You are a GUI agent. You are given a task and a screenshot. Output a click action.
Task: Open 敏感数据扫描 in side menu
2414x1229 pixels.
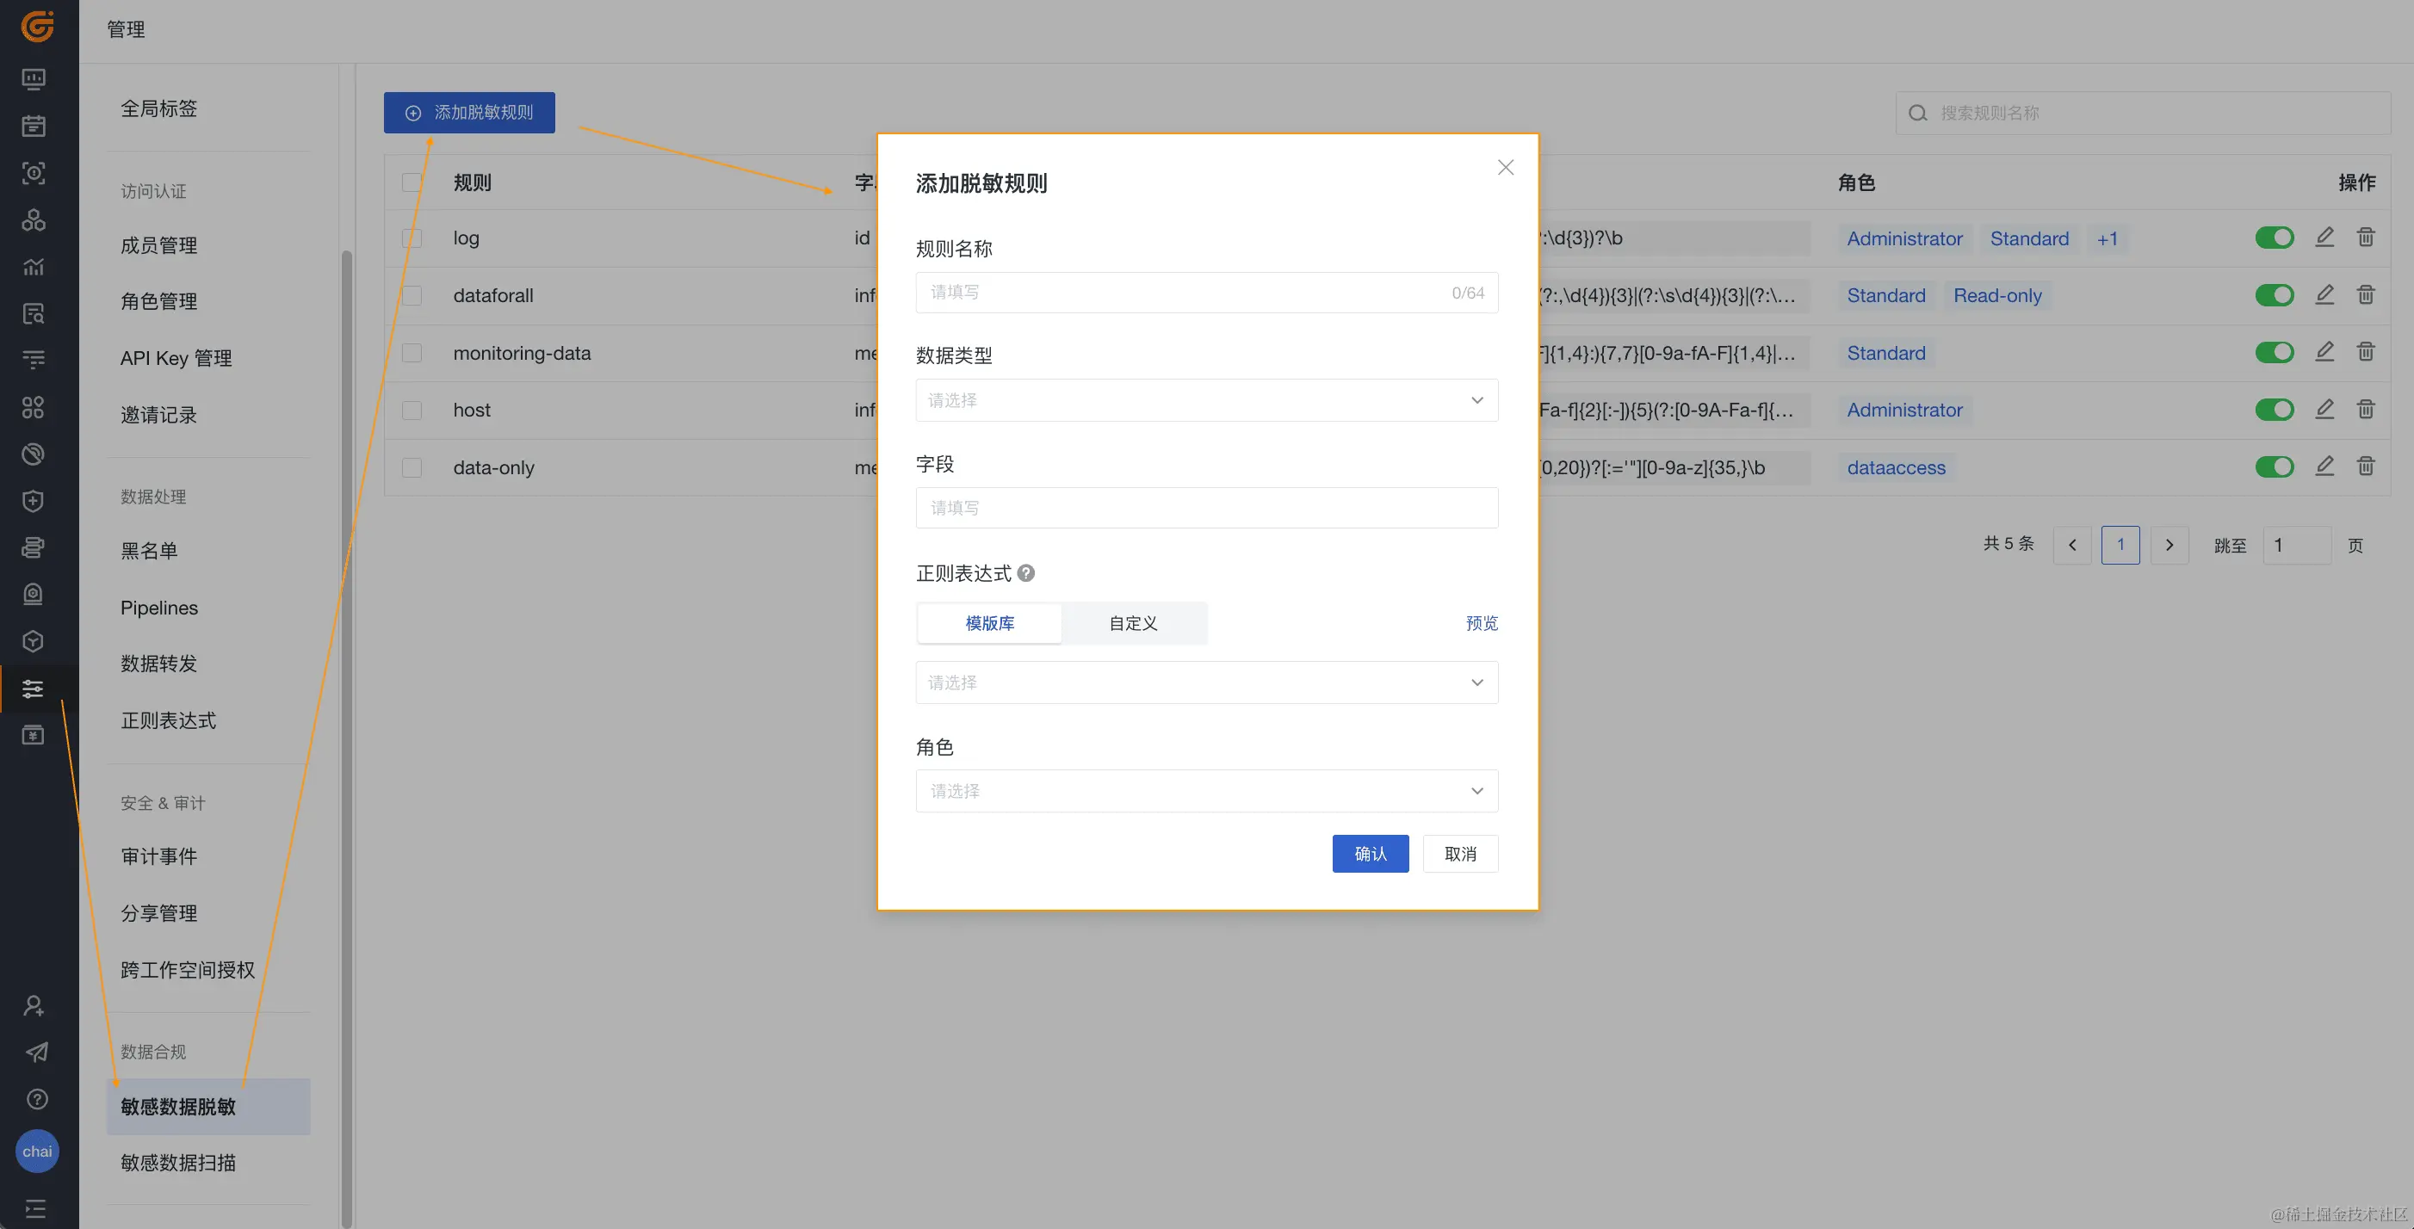click(178, 1163)
